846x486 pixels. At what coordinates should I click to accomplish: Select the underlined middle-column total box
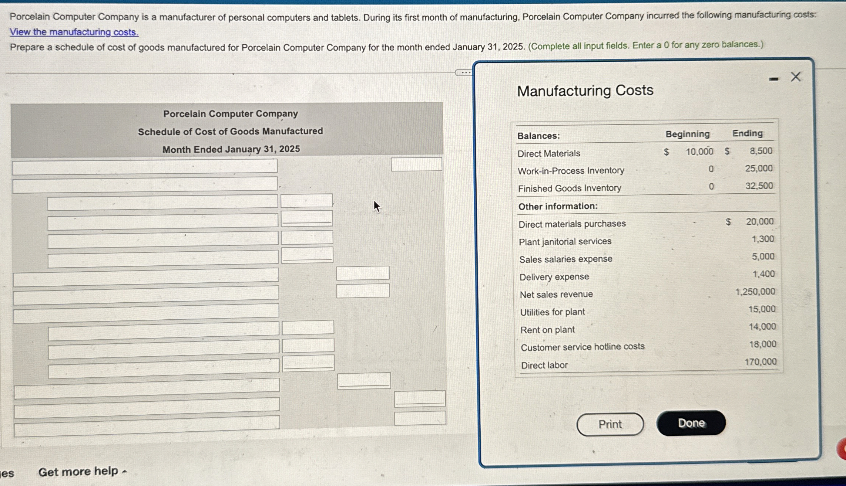[363, 381]
